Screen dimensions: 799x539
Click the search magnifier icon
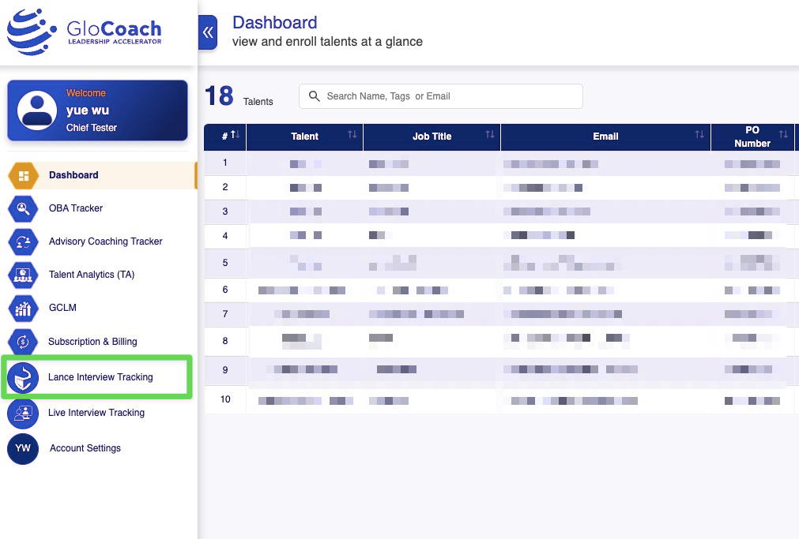tap(315, 96)
